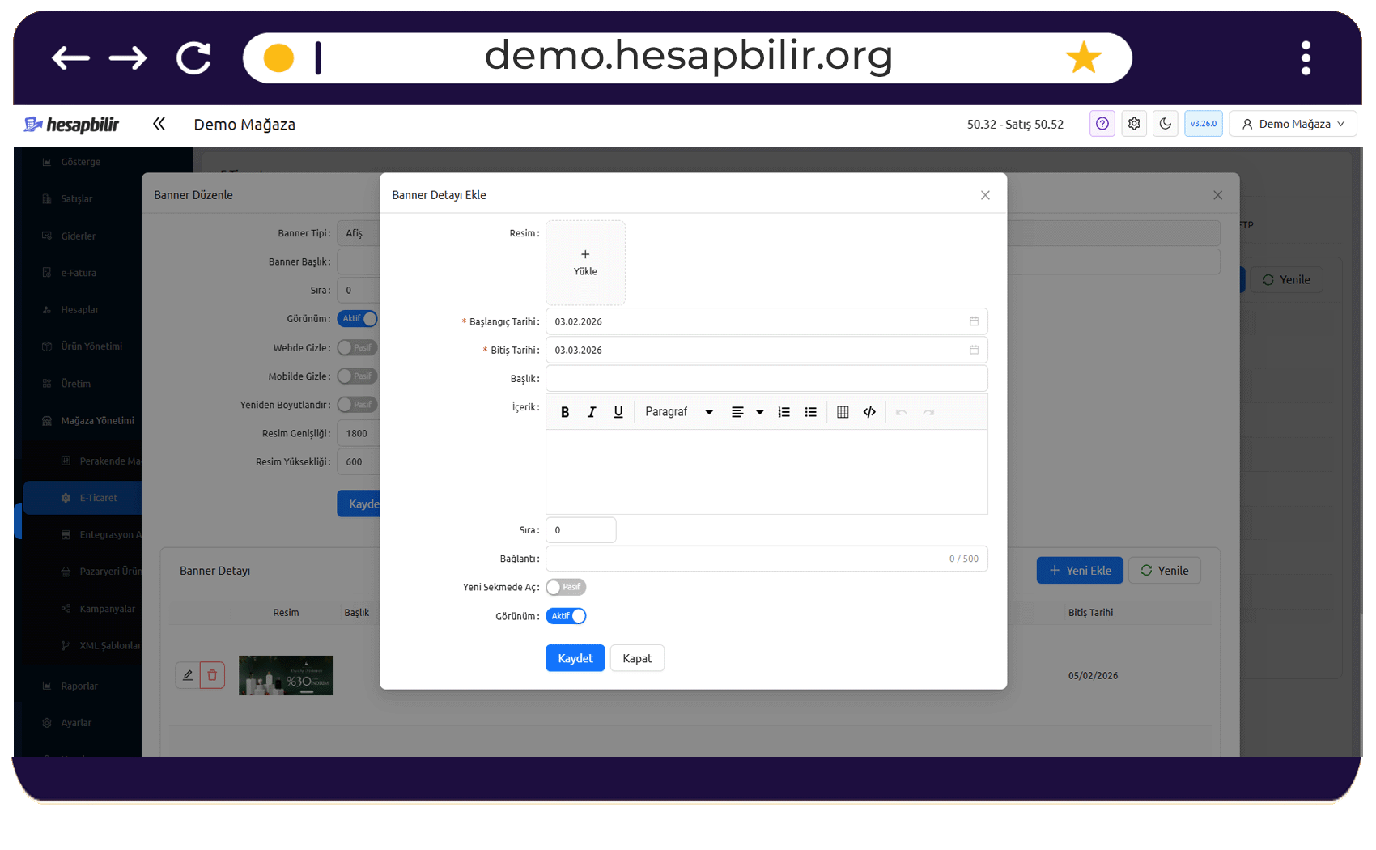Switch to dark mode moon icon

coord(1166,124)
